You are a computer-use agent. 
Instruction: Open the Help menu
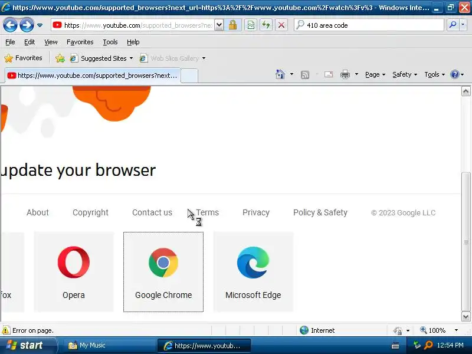pyautogui.click(x=133, y=42)
